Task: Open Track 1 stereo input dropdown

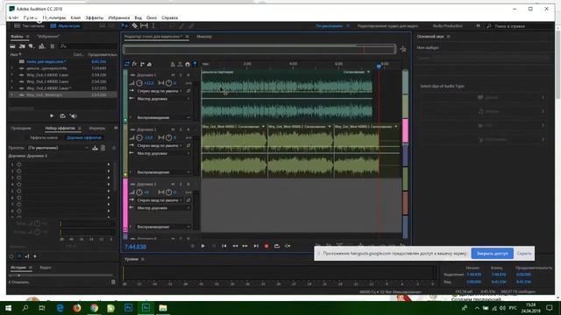Action: point(160,91)
